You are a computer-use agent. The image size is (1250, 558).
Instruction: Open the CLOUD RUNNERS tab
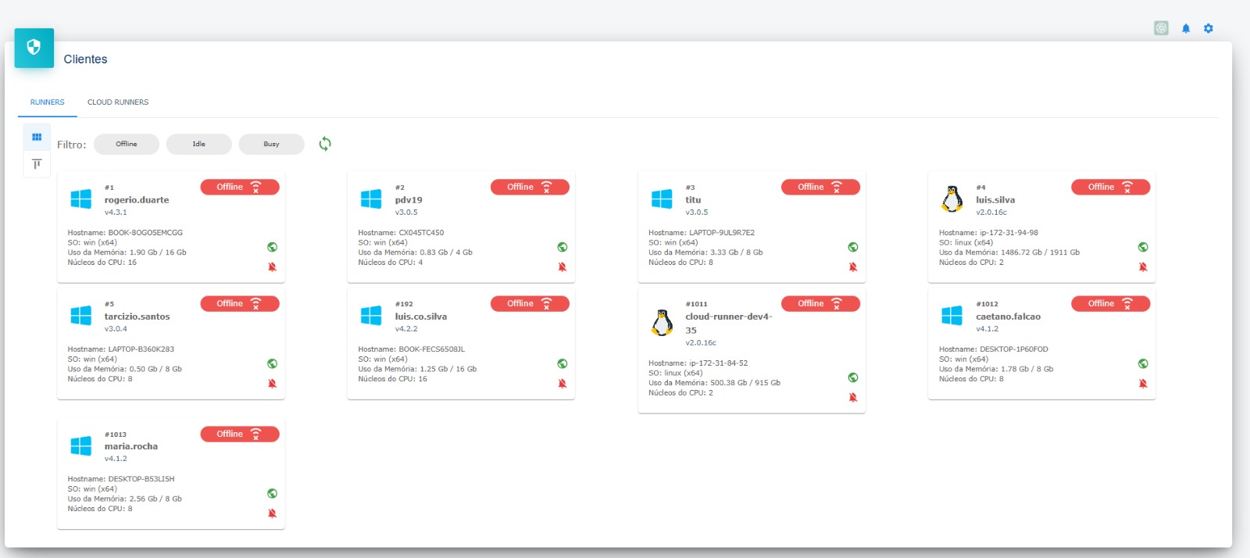[x=118, y=102]
